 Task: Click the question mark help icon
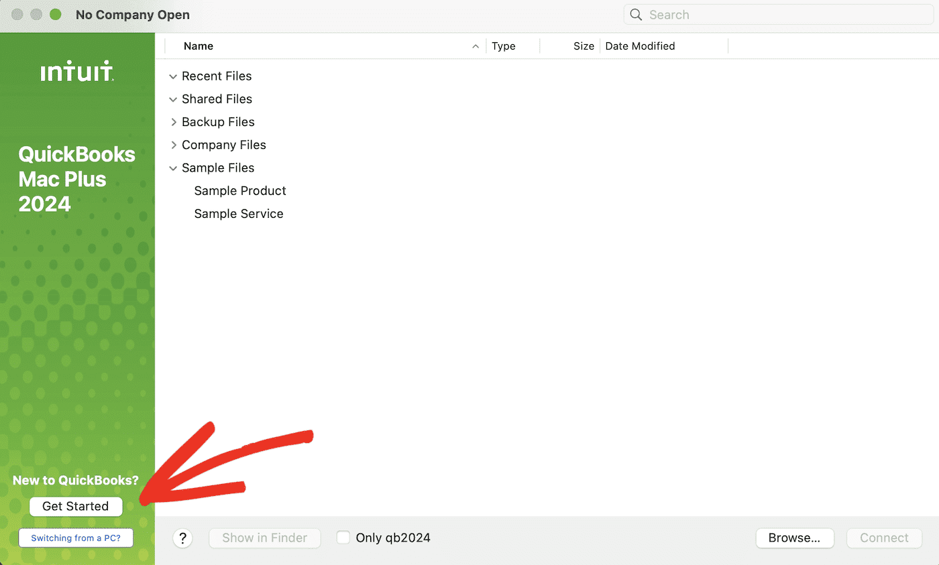coord(182,538)
